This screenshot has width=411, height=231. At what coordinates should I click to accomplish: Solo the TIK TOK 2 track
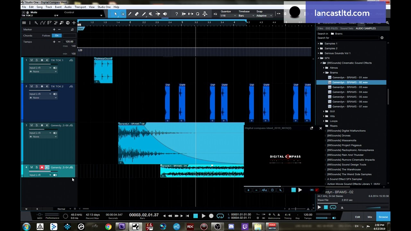pyautogui.click(x=37, y=86)
